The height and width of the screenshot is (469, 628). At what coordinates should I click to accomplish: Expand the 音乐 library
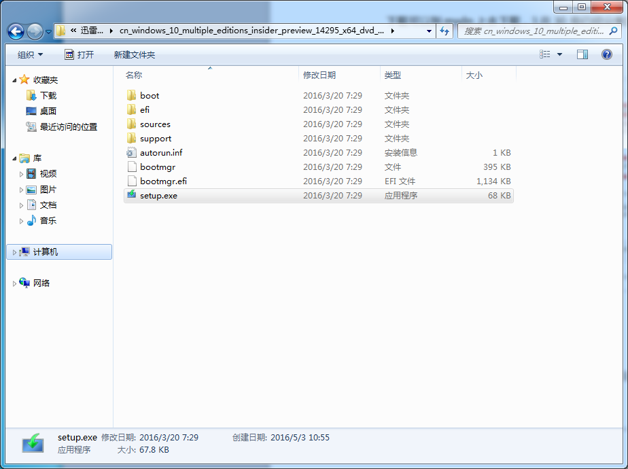pyautogui.click(x=21, y=221)
